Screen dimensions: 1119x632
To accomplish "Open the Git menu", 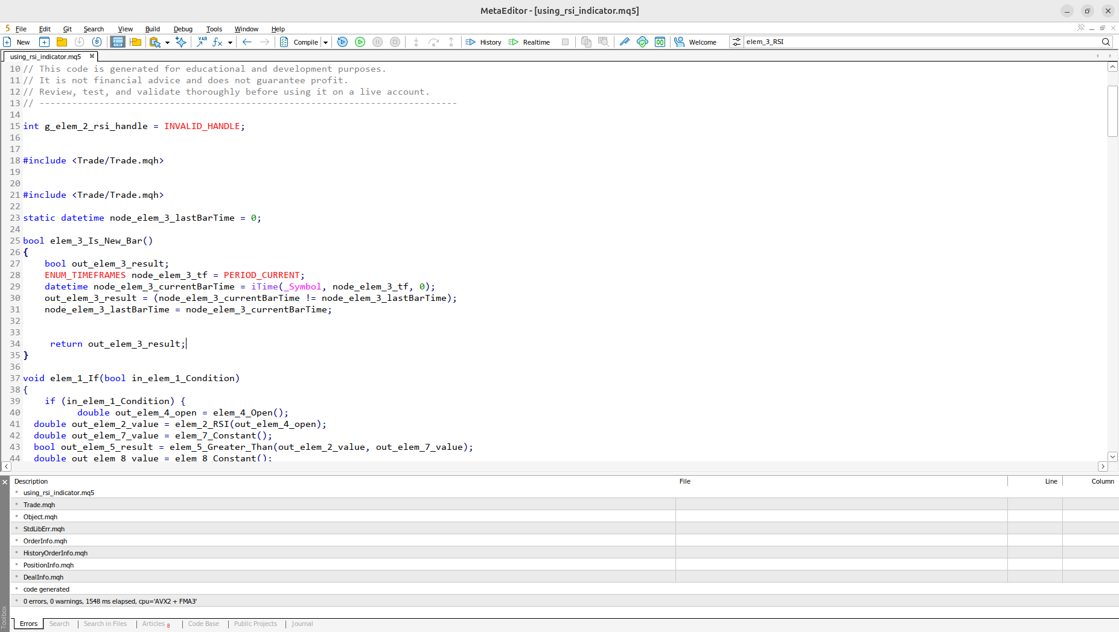I will tap(68, 29).
